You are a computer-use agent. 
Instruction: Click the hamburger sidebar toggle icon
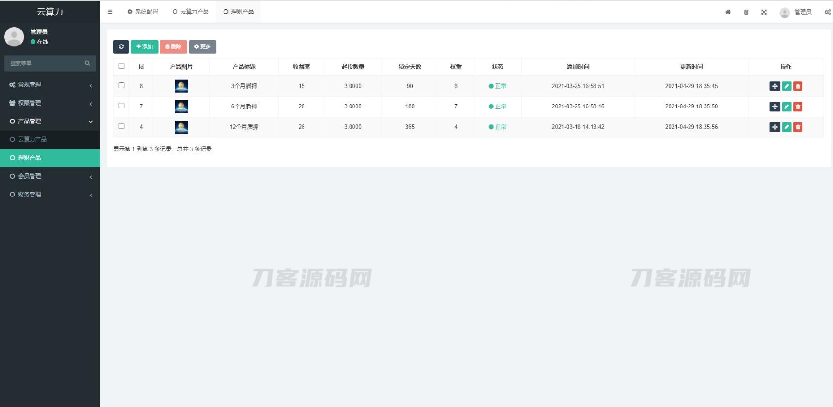[110, 12]
